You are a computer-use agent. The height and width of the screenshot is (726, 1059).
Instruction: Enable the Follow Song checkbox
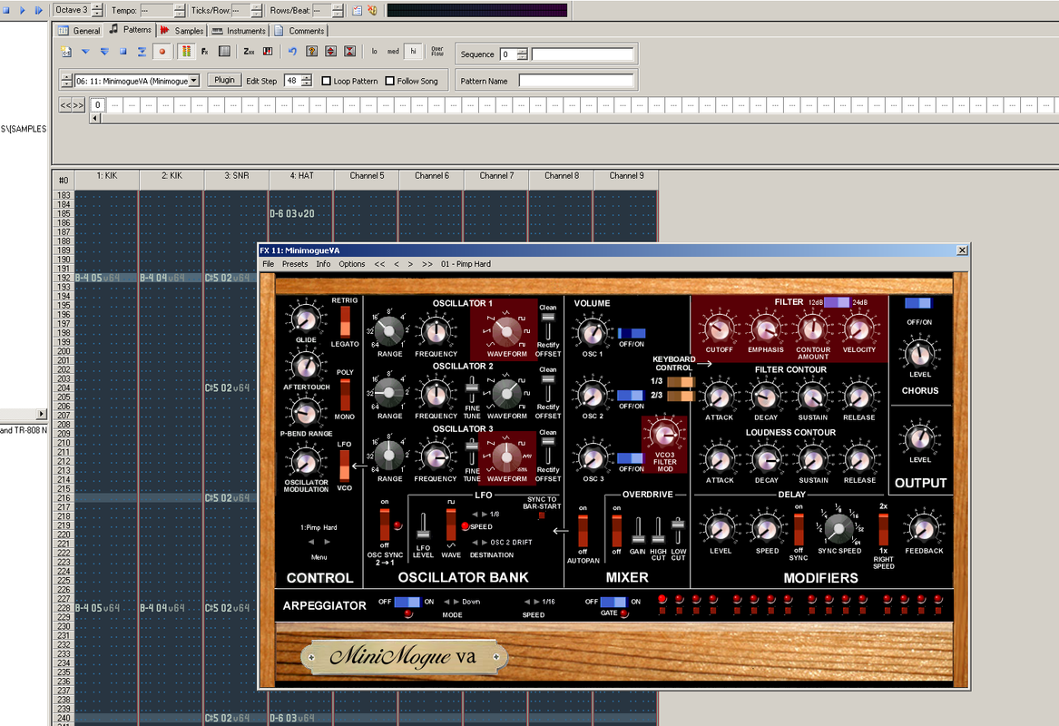pyautogui.click(x=389, y=81)
